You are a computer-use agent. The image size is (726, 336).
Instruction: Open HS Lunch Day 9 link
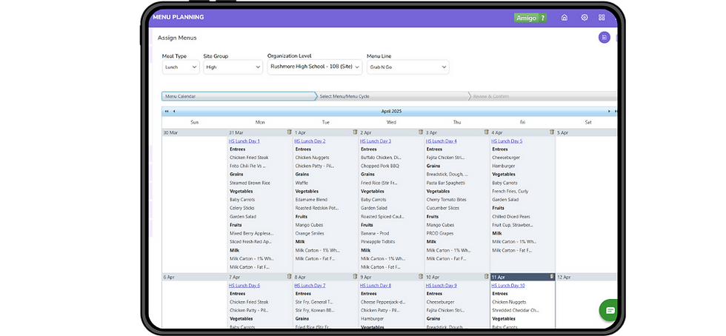[x=442, y=286]
